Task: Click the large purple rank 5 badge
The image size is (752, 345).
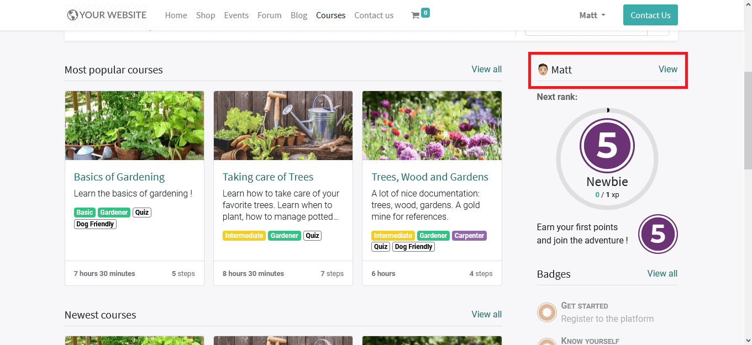Action: click(607, 146)
